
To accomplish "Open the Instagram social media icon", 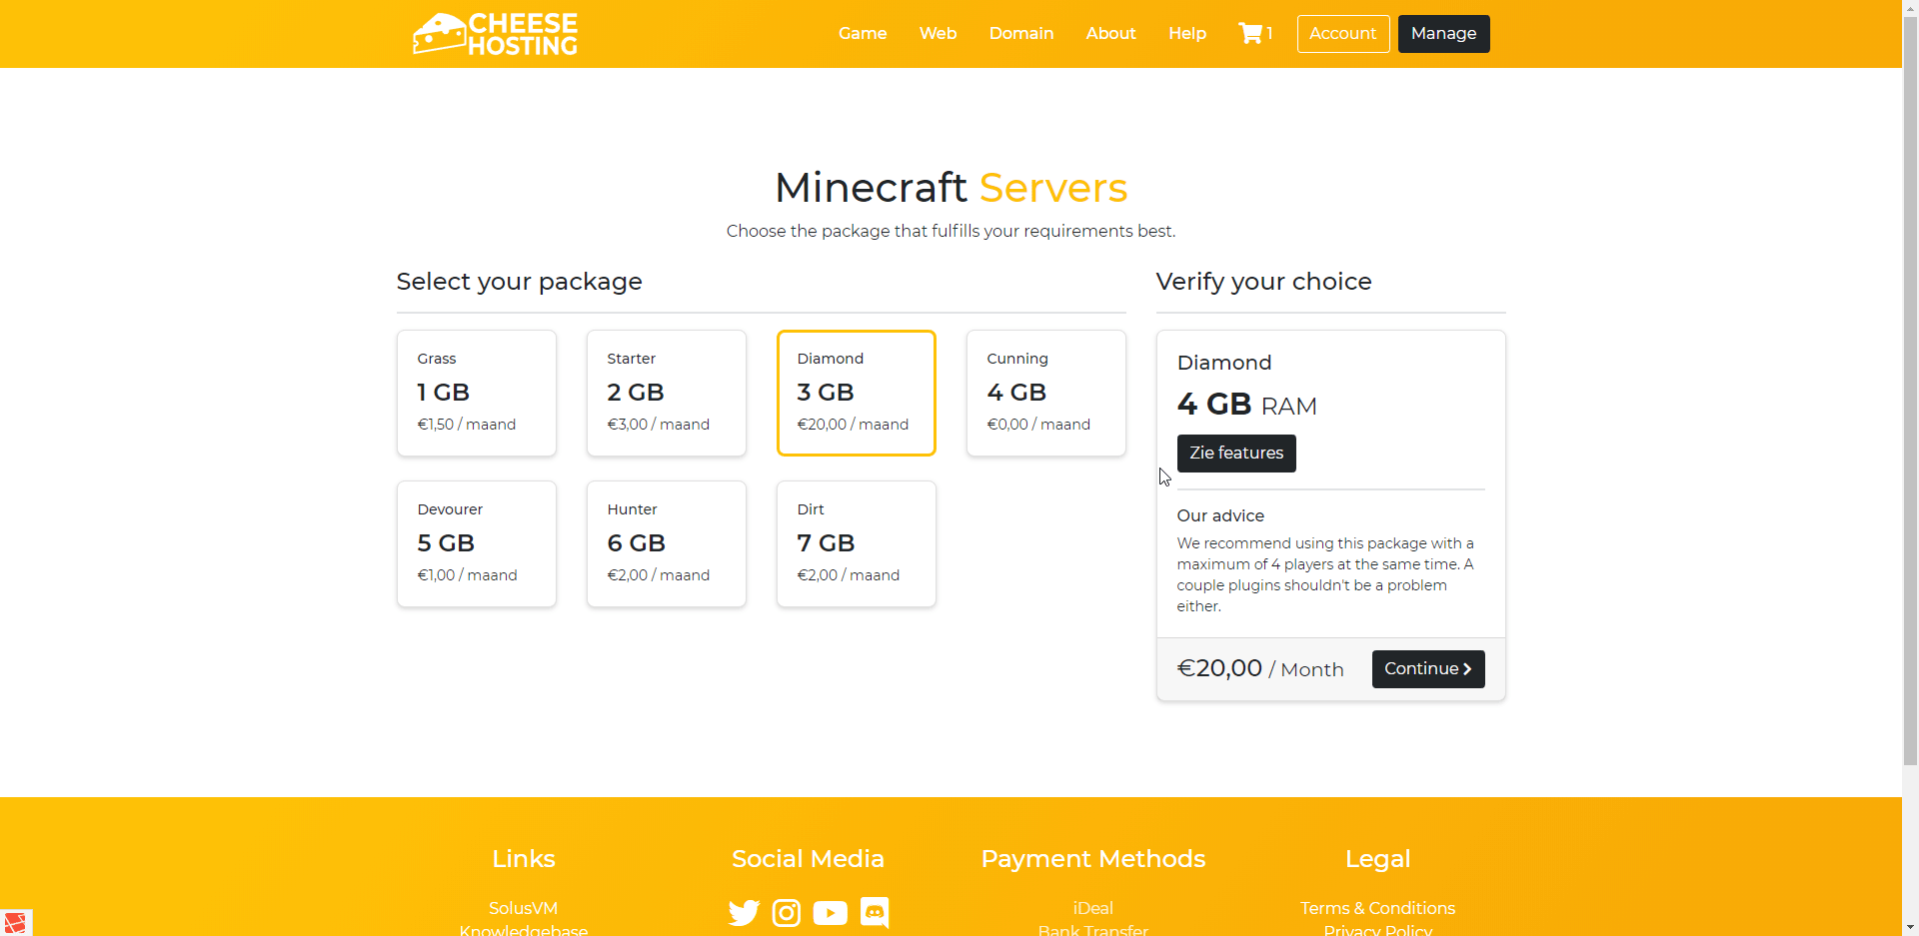I will click(787, 913).
